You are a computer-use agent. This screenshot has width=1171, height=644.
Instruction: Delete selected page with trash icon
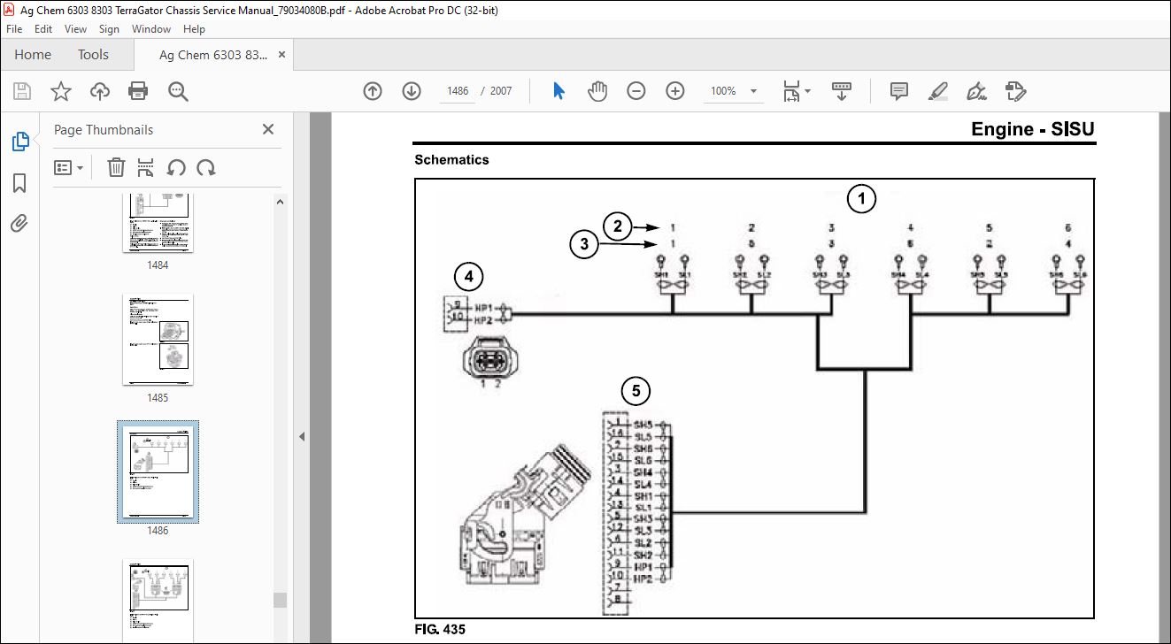(x=116, y=167)
